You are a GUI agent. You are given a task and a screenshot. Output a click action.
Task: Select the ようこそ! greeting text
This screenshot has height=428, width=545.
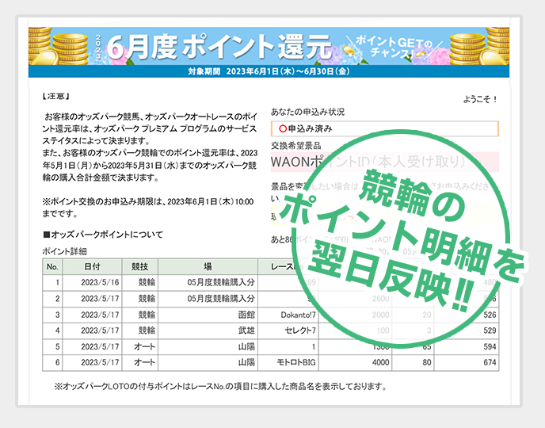480,99
